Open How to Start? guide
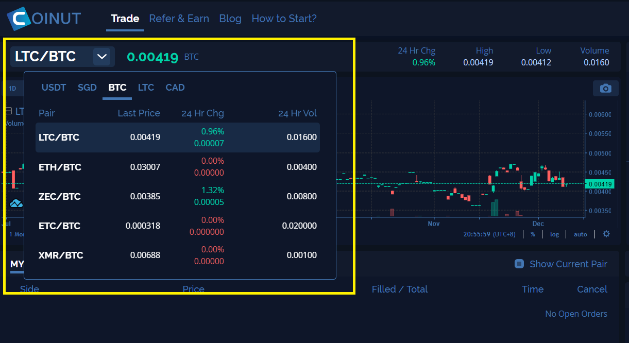The width and height of the screenshot is (629, 343). click(284, 19)
